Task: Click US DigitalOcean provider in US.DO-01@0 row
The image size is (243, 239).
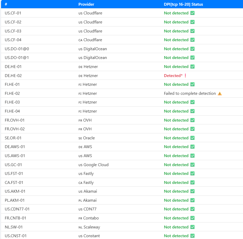Action: click(x=92, y=49)
